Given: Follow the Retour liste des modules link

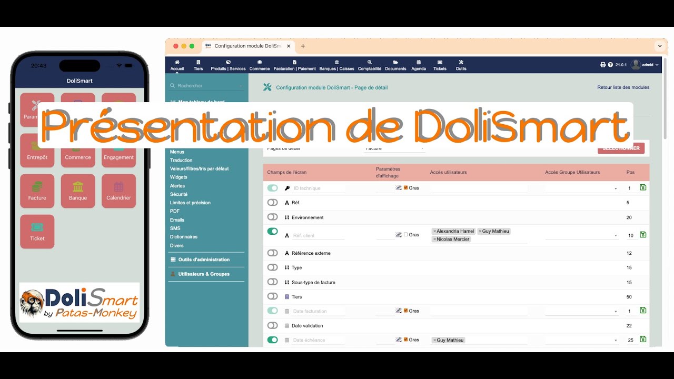Looking at the screenshot, I should coord(623,87).
